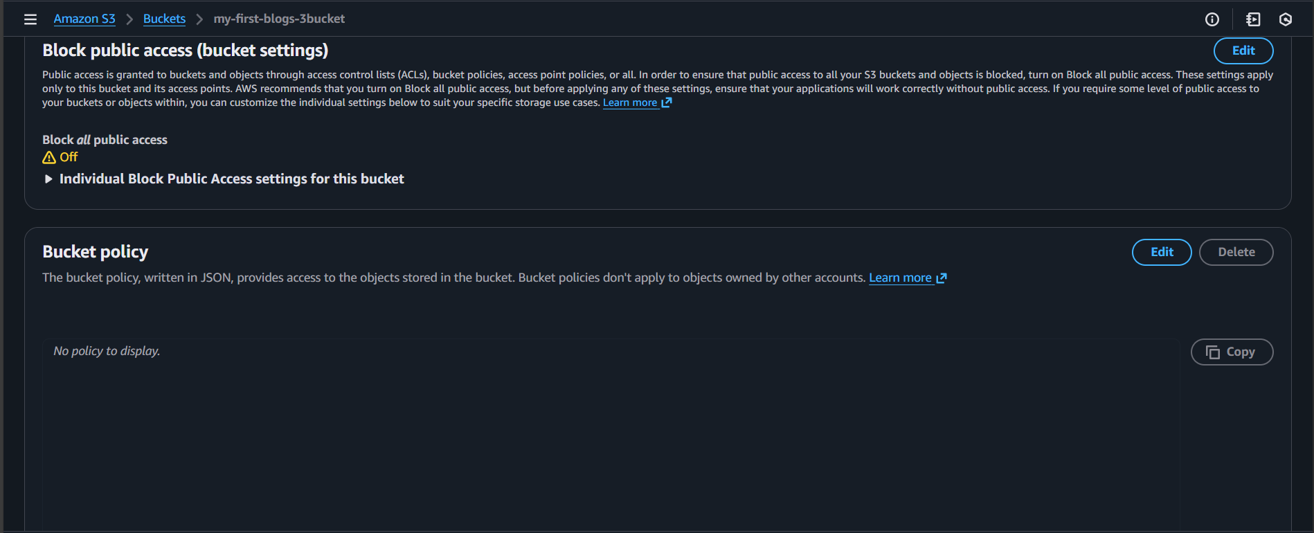Go to Amazon S3 breadcrumb link
The height and width of the screenshot is (533, 1314).
(x=84, y=19)
